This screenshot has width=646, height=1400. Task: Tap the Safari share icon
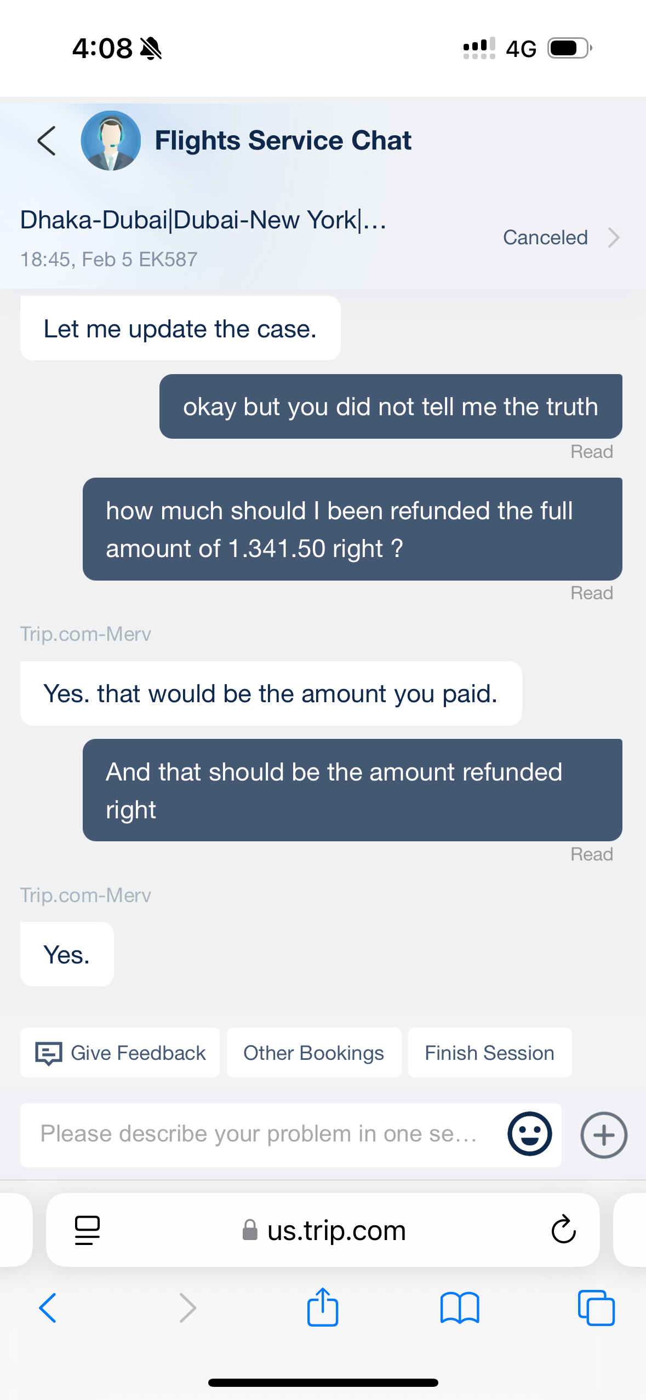click(323, 1307)
